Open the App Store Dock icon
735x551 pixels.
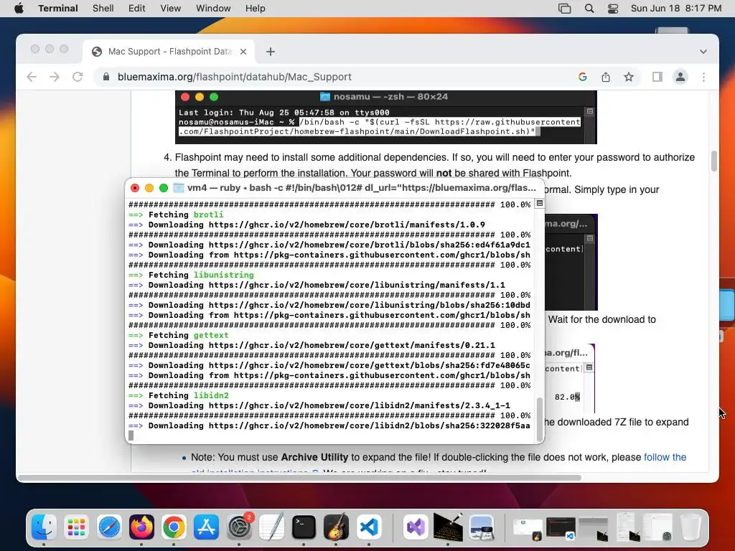click(x=206, y=527)
